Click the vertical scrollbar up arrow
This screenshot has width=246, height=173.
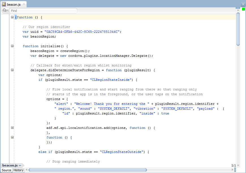tap(238, 10)
